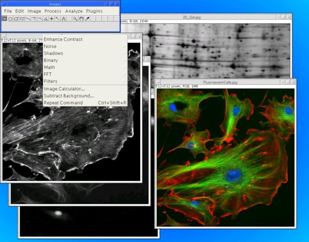309x242 pixels.
Task: Select the Text tool
Action: pos(64,19)
